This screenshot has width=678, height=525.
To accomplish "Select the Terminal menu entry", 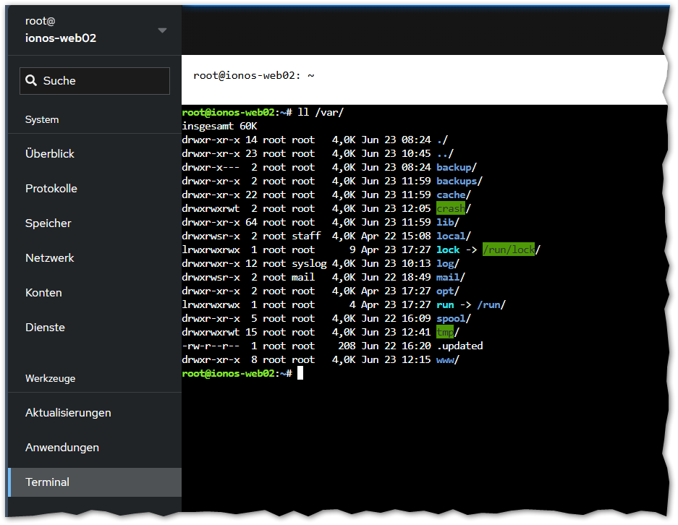I will 48,482.
